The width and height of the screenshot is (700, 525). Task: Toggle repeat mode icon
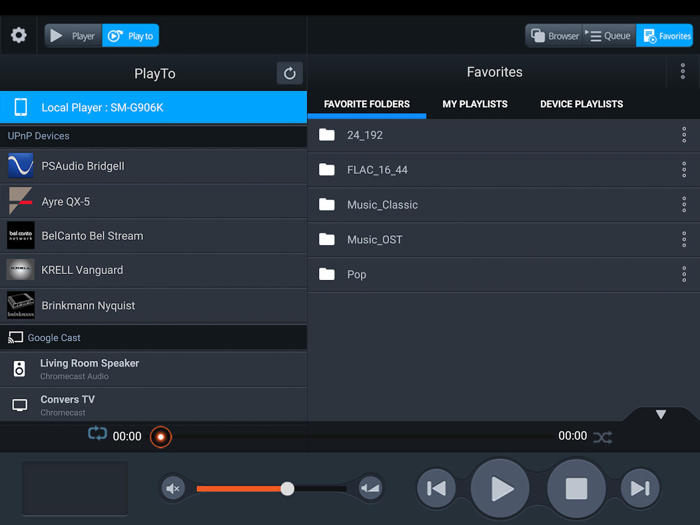pos(97,434)
